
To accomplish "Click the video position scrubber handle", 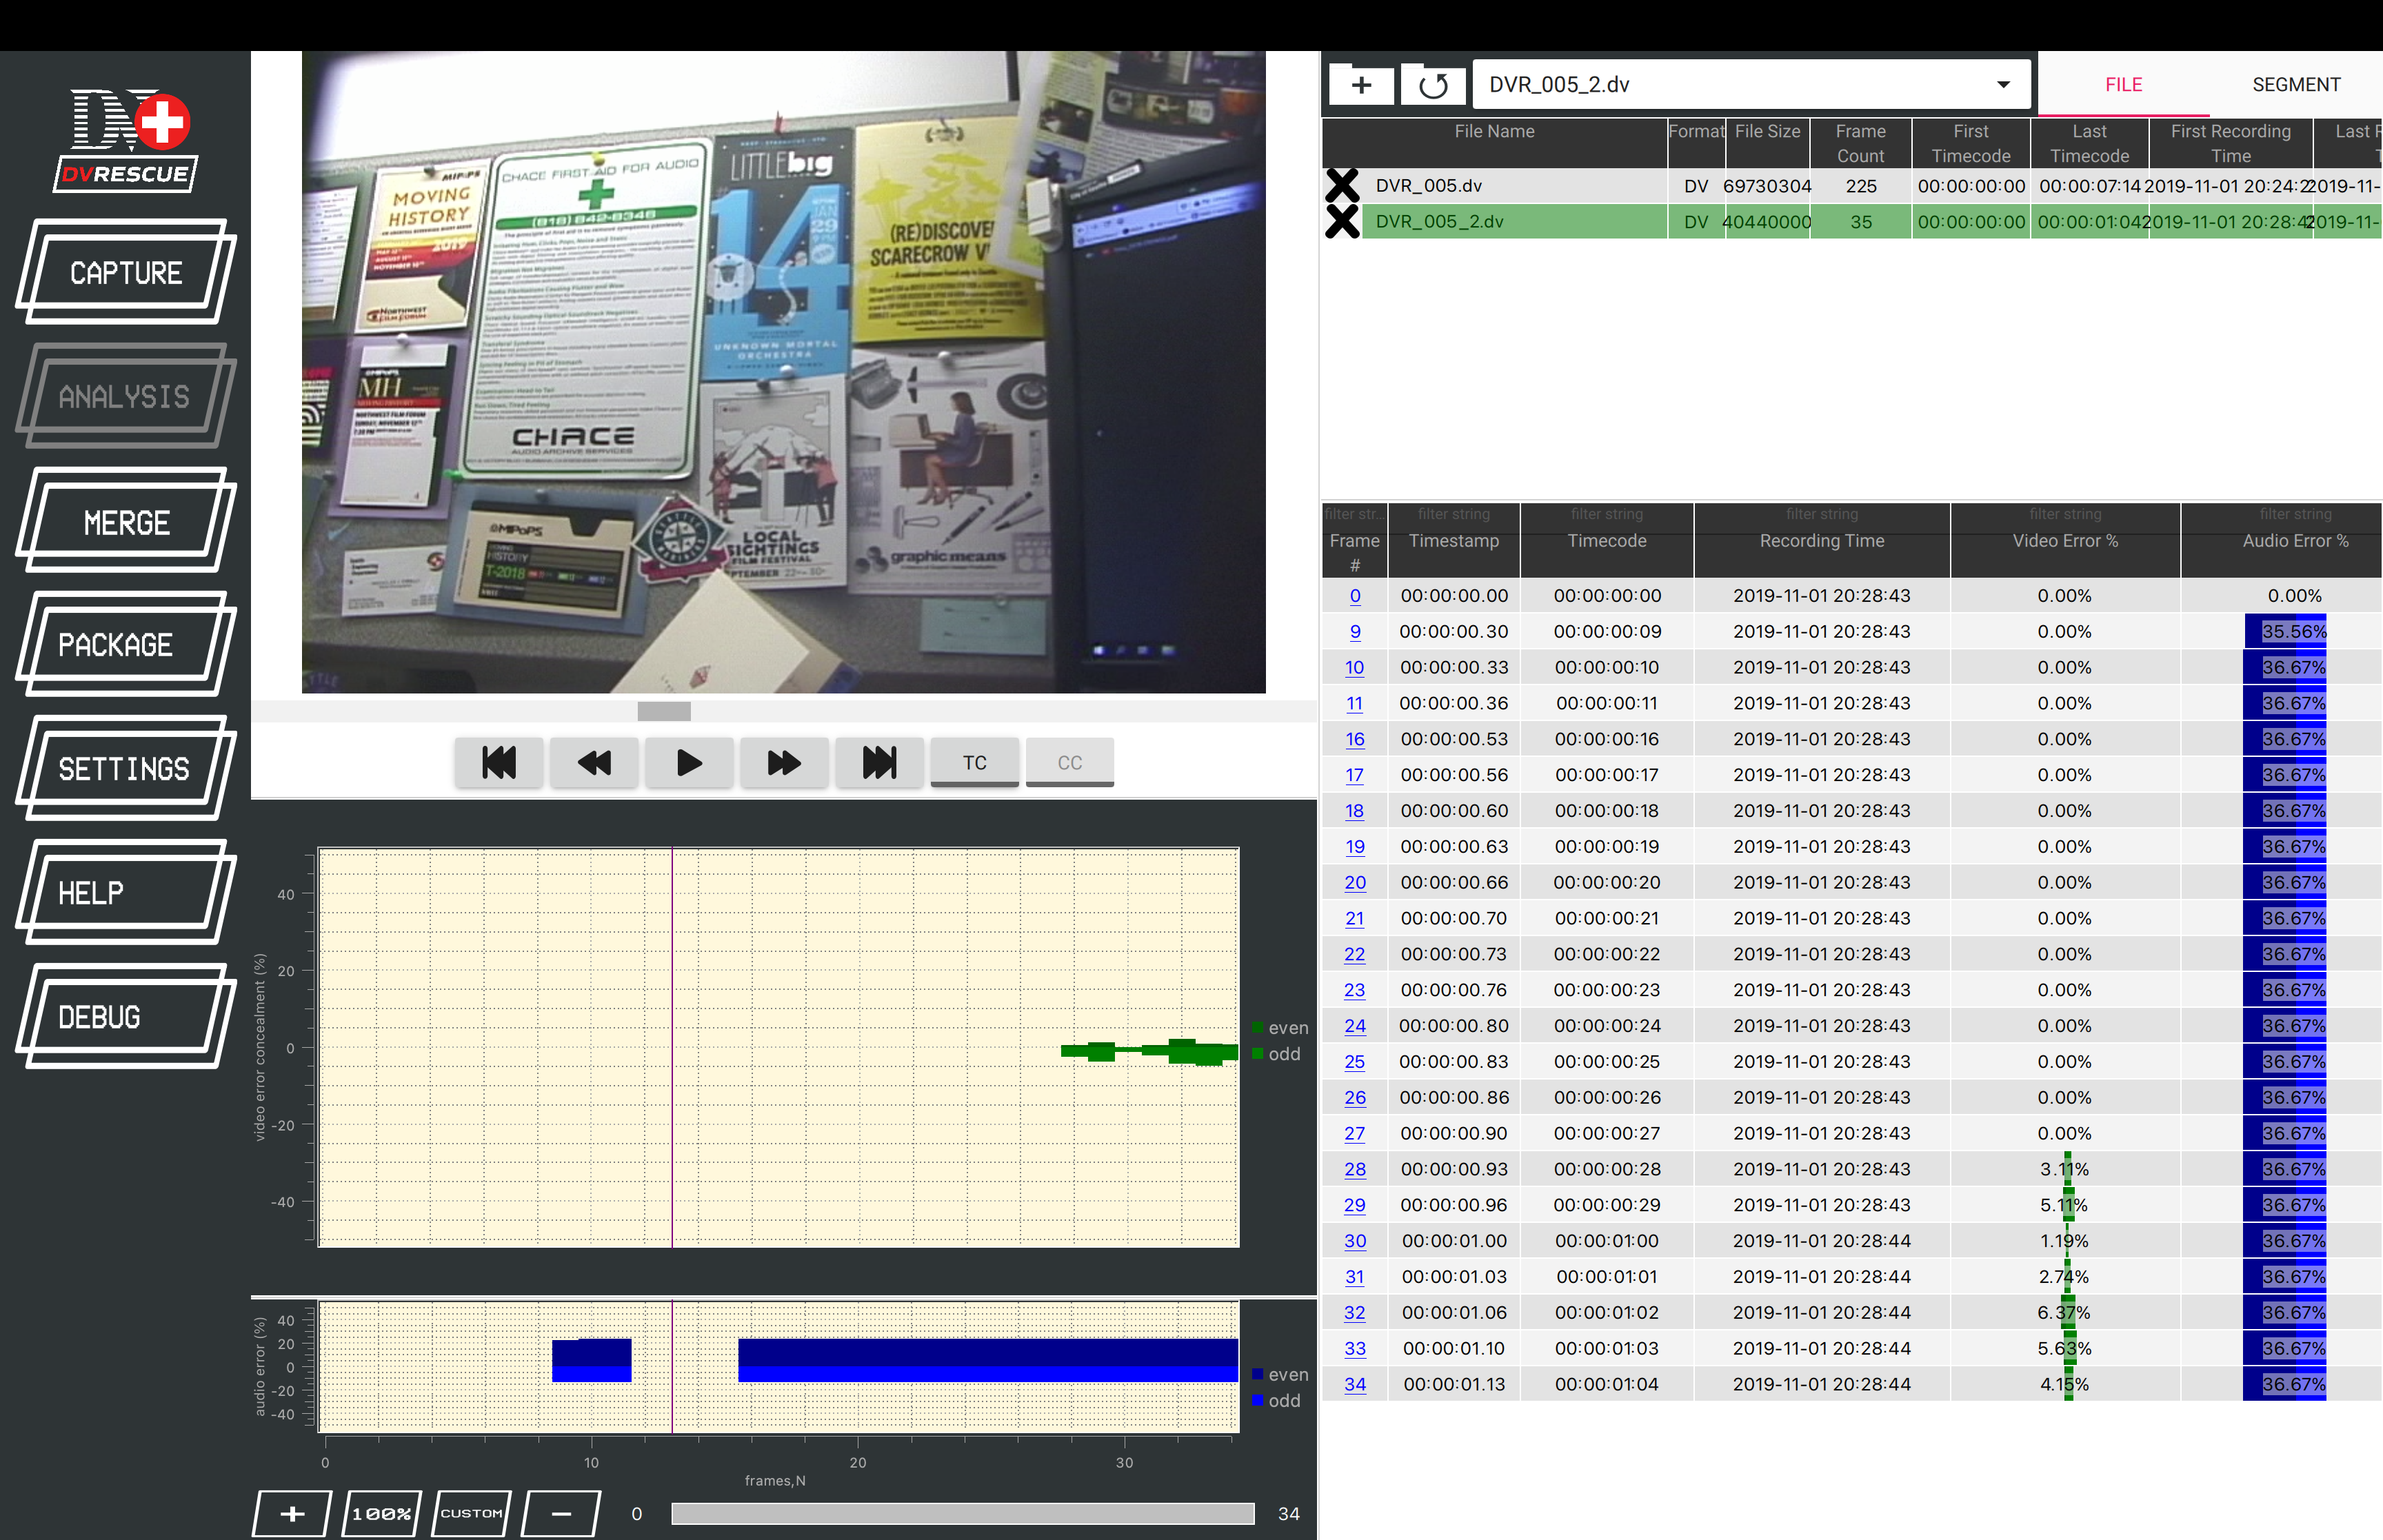I will [664, 711].
